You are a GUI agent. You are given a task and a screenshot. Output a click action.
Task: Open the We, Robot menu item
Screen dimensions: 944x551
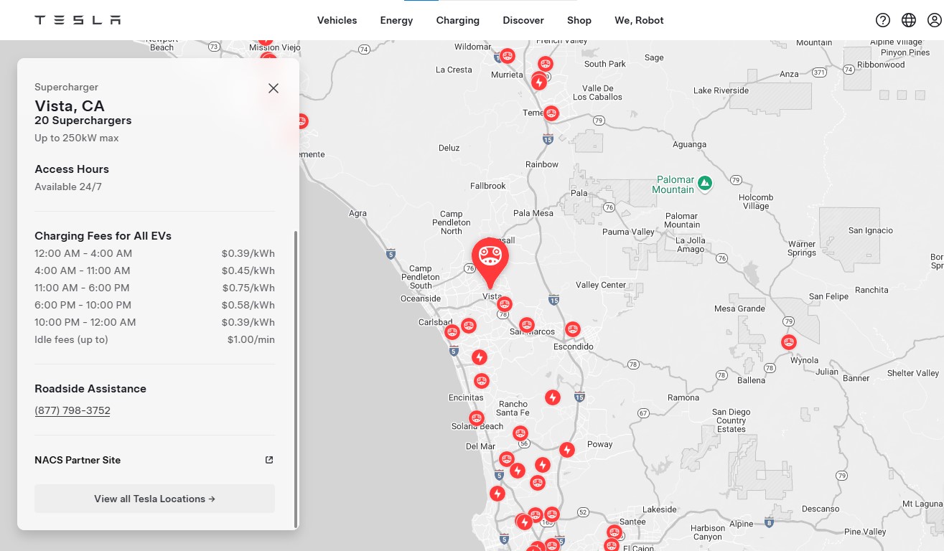tap(639, 20)
